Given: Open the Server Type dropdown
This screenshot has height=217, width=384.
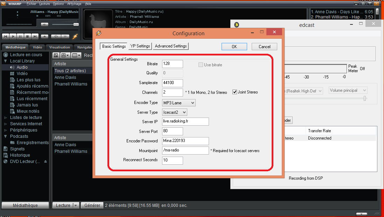Looking at the screenshot, I should (175, 112).
